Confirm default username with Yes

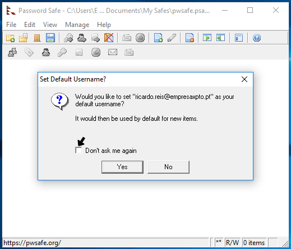[x=122, y=167]
